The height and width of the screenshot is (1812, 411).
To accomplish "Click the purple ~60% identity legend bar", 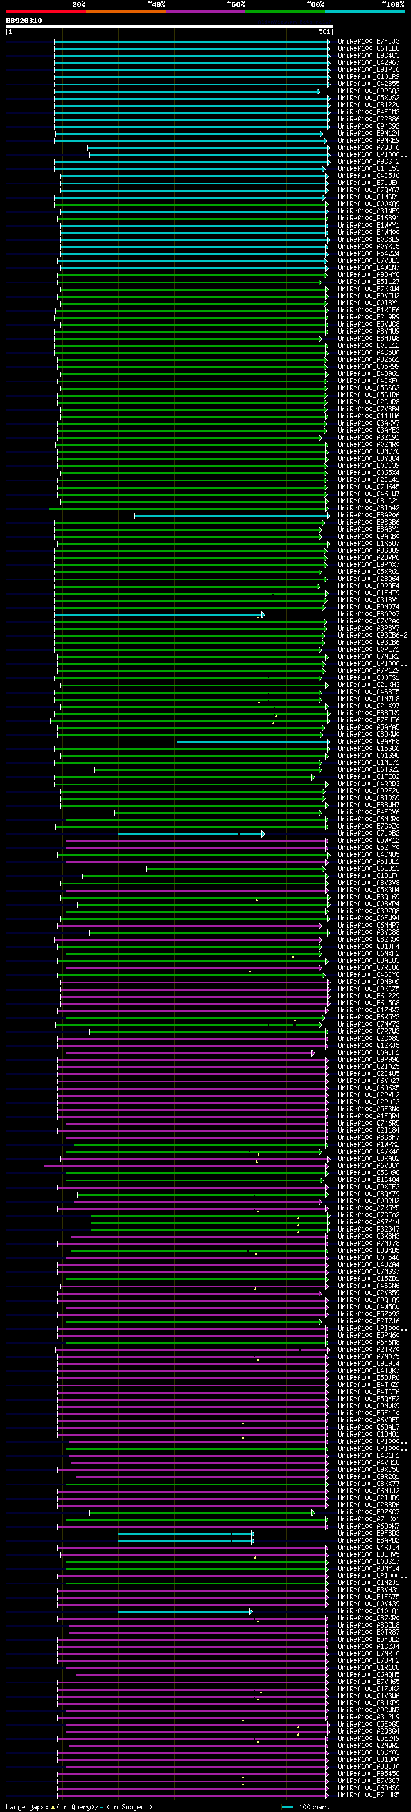I will (x=206, y=12).
